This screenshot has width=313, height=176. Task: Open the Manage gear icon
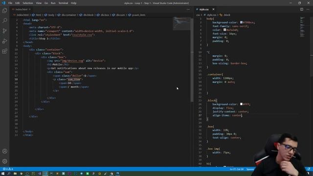pos(4,161)
